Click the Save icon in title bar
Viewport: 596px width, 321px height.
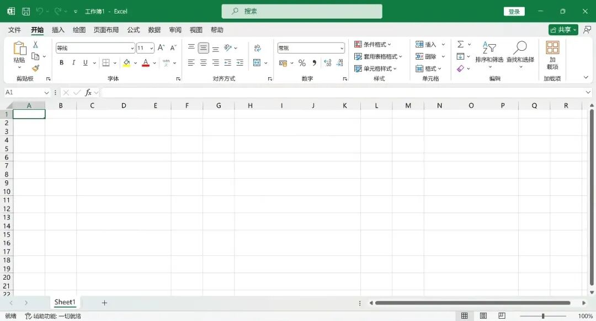pyautogui.click(x=26, y=12)
